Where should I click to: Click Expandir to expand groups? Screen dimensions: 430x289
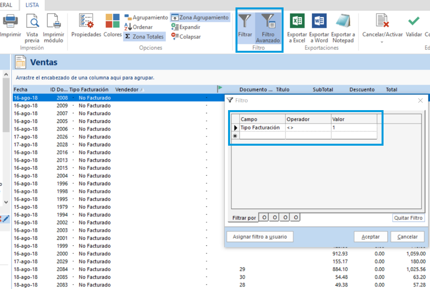[186, 27]
